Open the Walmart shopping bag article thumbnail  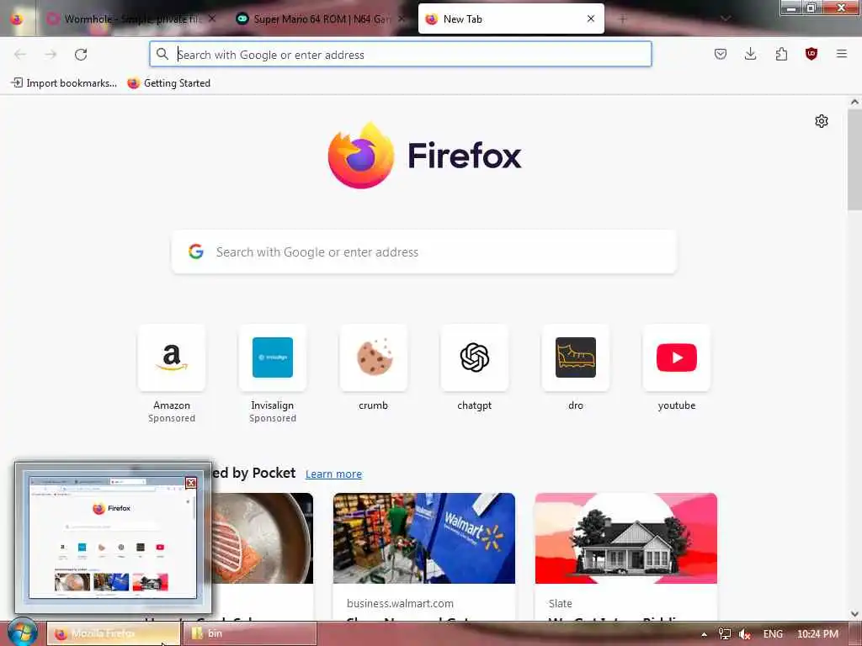[424, 538]
